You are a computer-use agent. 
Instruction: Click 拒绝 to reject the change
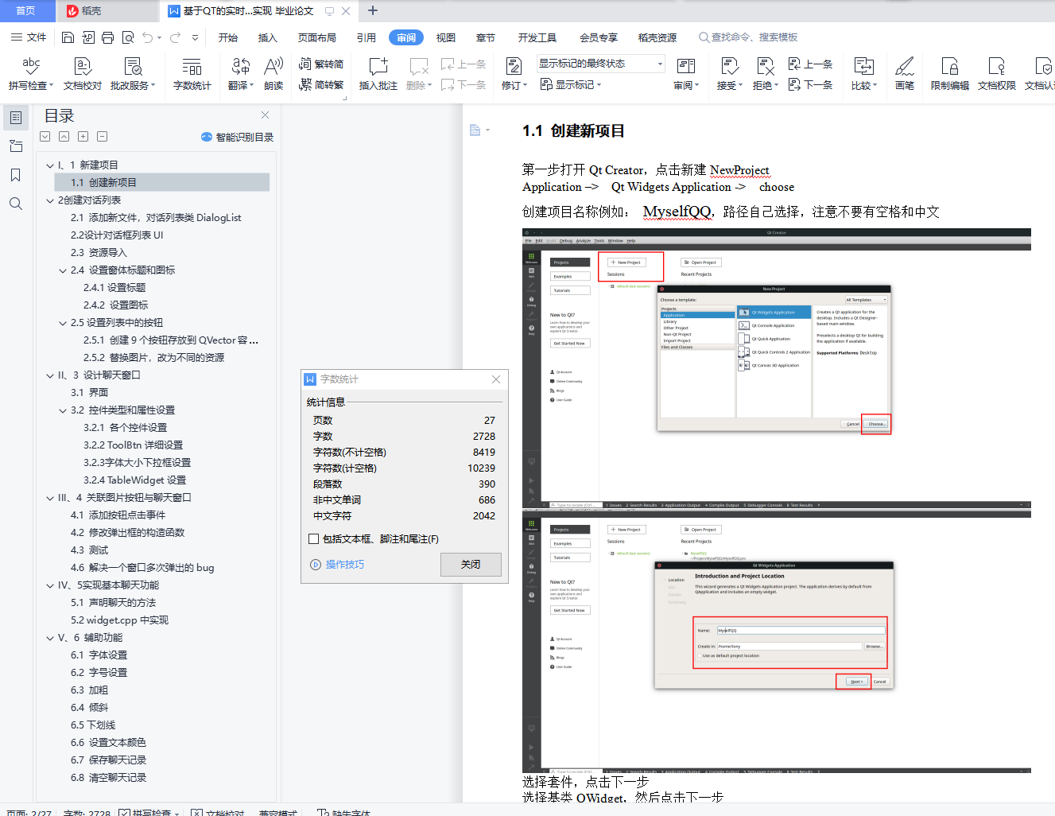click(766, 73)
